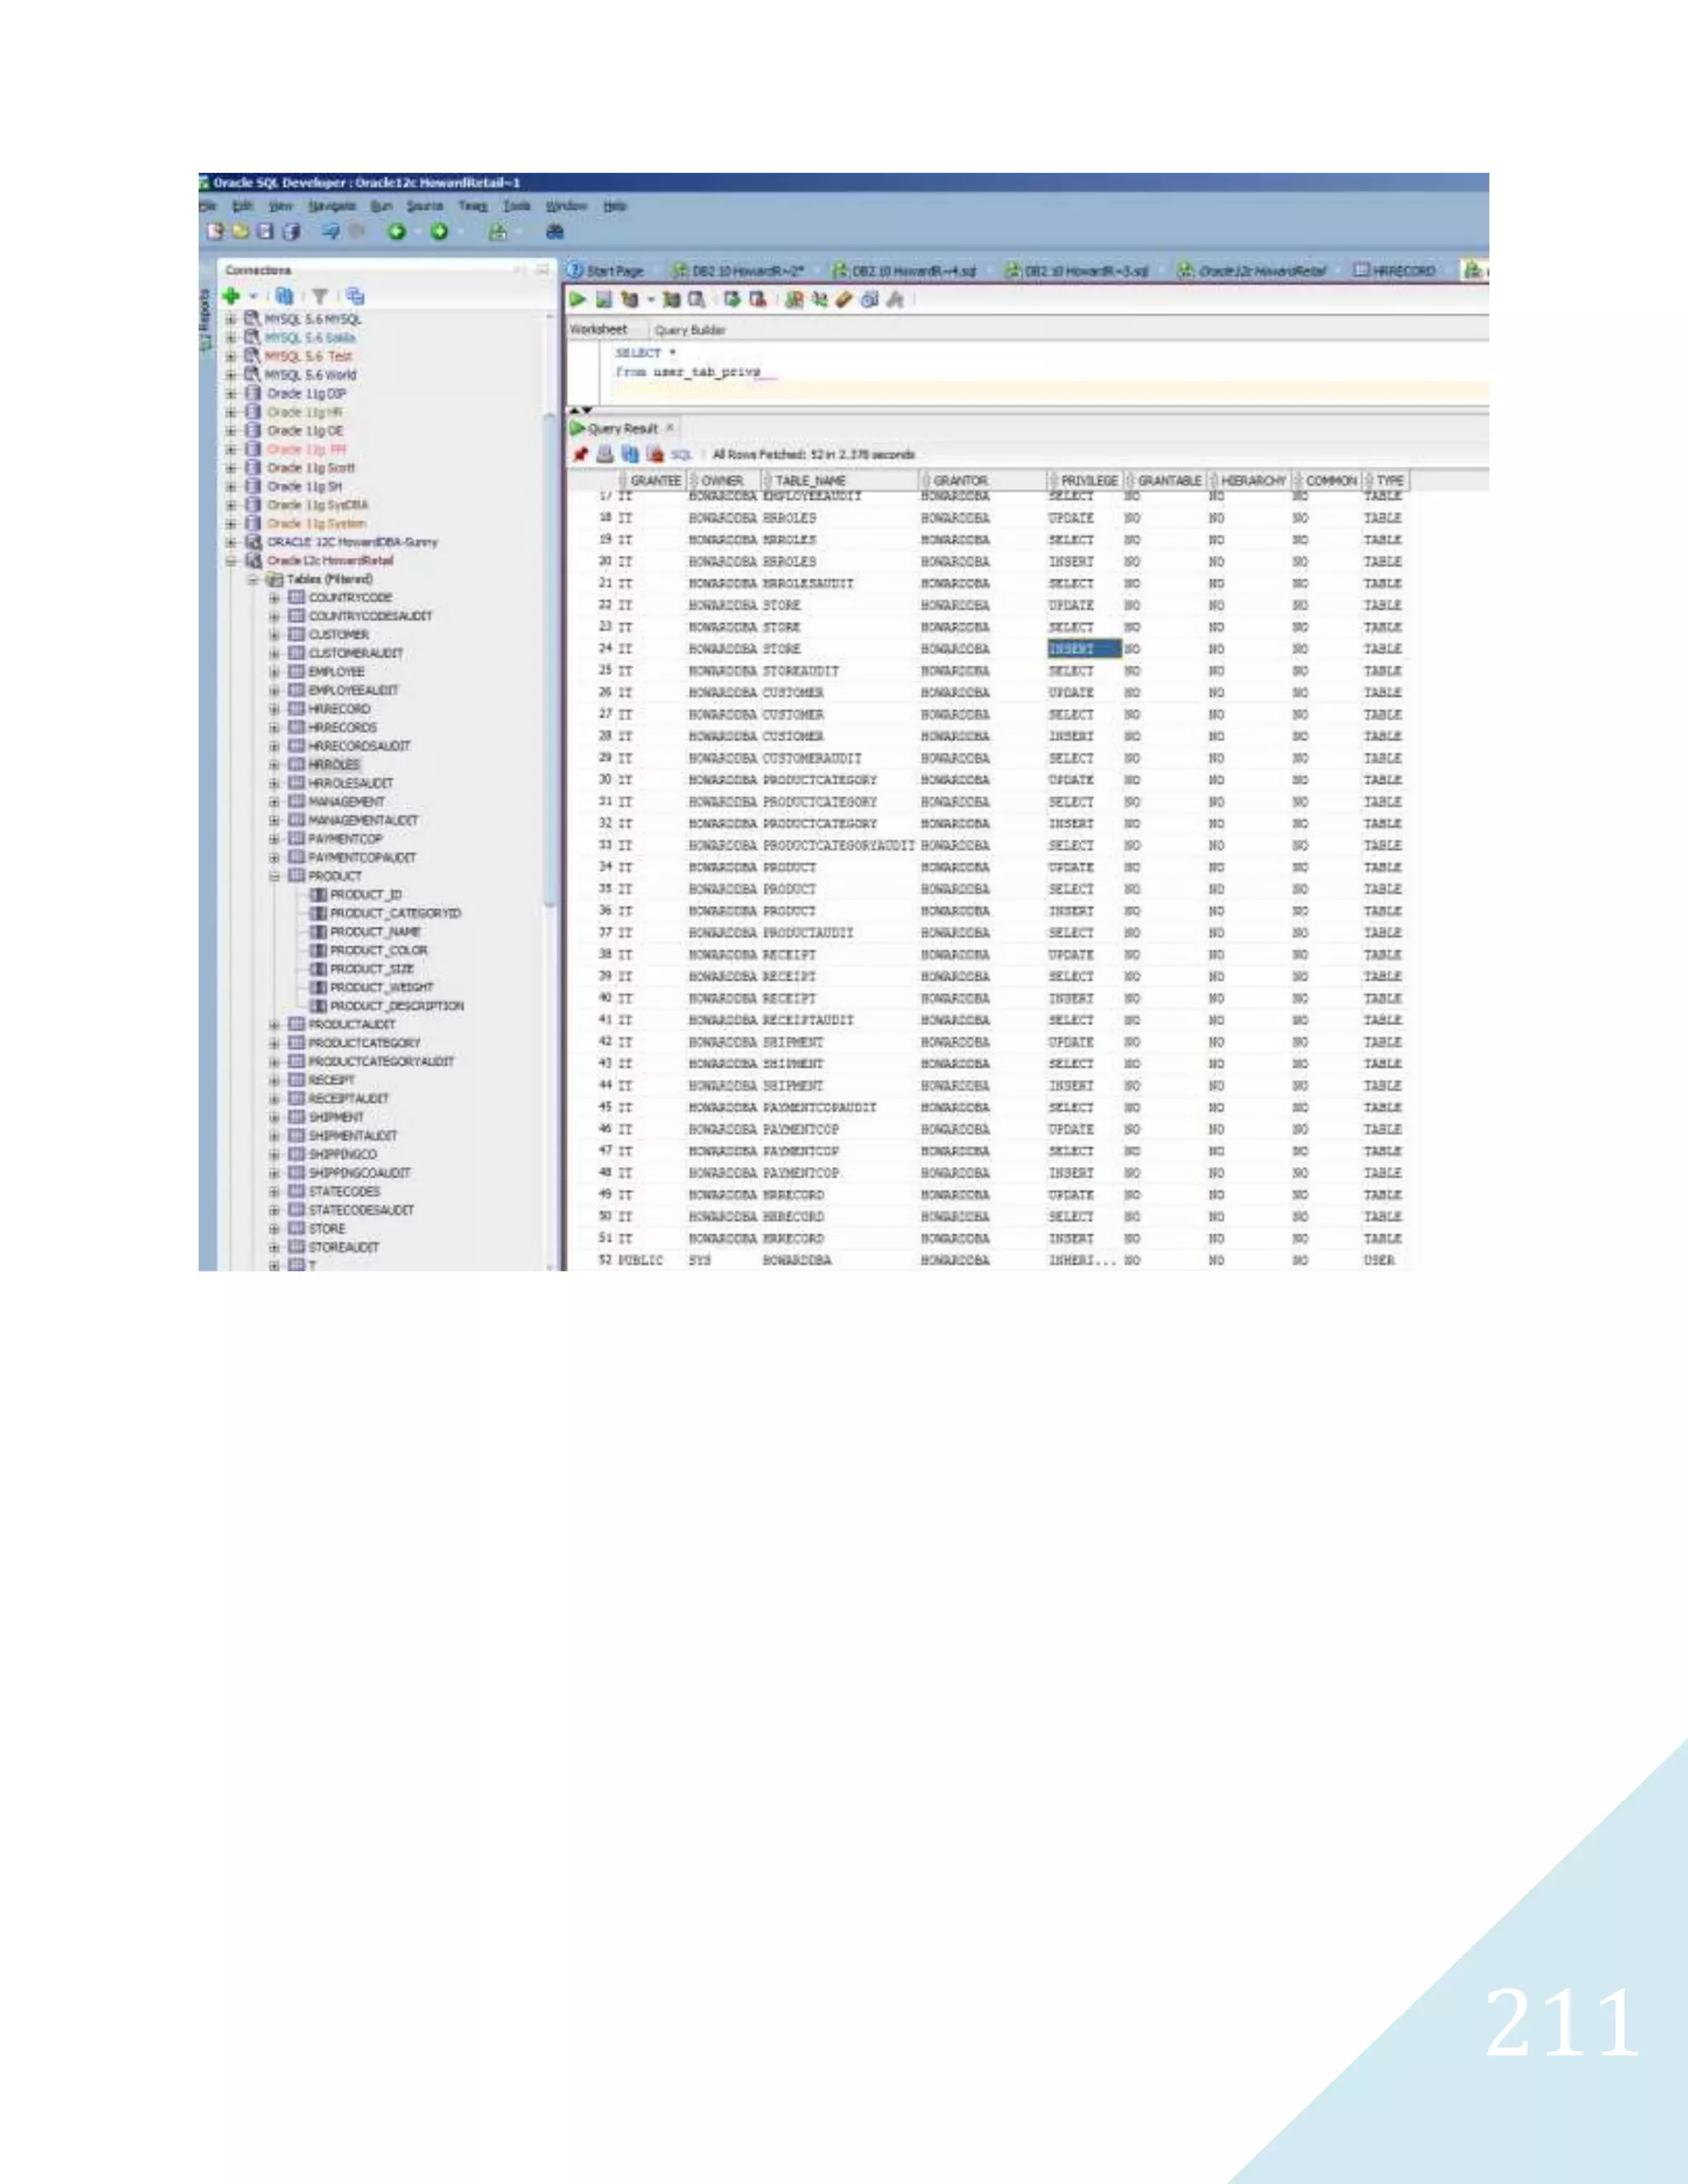Image resolution: width=1688 pixels, height=2184 pixels.
Task: Switch to the HRRECORD tab
Action: 1394,271
